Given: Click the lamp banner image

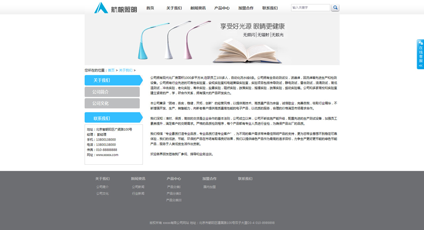Looking at the screenshot, I should click(x=212, y=40).
